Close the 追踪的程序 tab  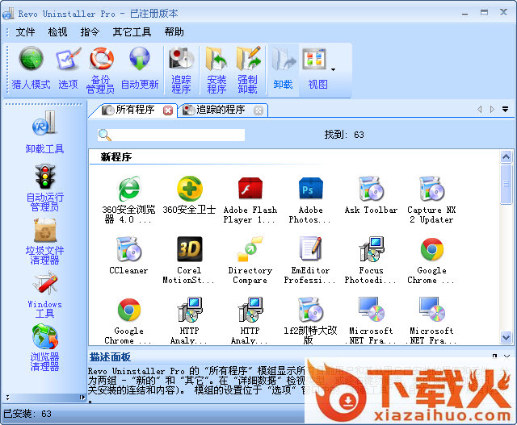click(258, 110)
